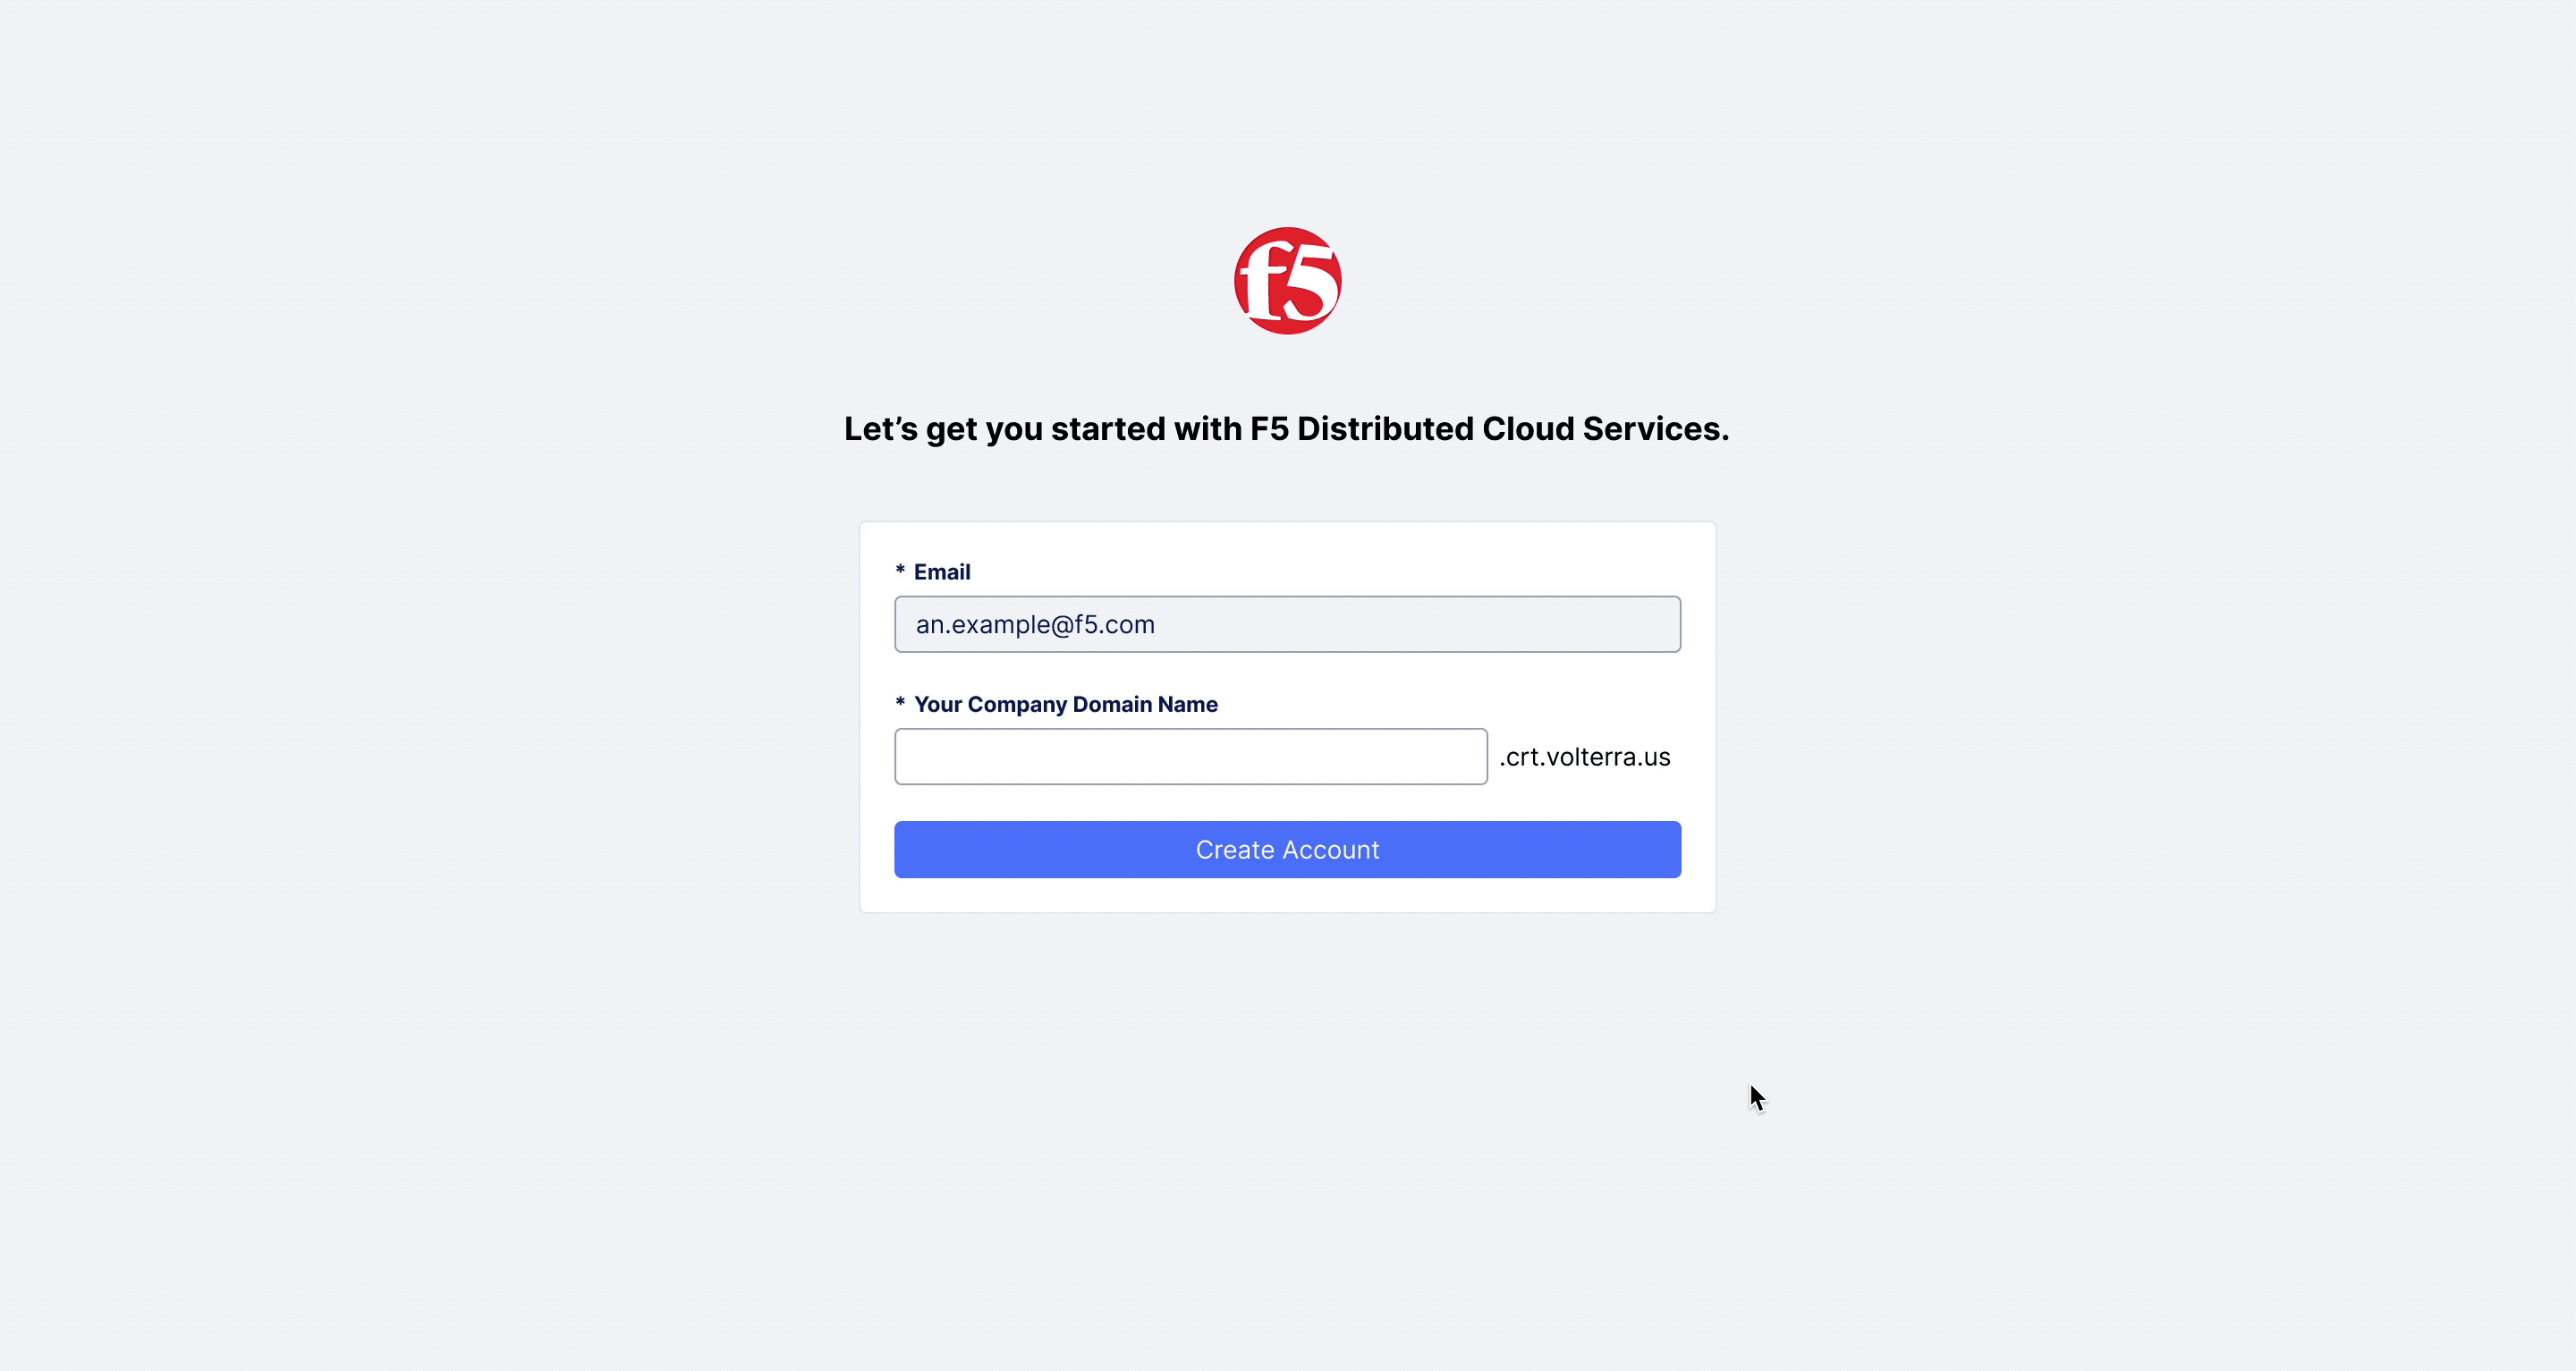Click "Distributed Cloud Services" in the heading
2576x1371 pixels.
[1512, 429]
